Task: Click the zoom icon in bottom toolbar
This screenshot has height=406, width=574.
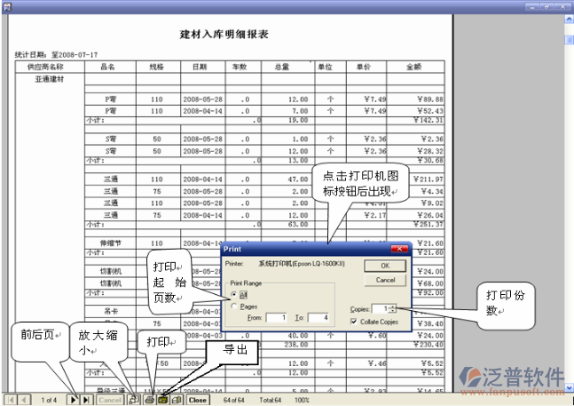Action: (133, 401)
